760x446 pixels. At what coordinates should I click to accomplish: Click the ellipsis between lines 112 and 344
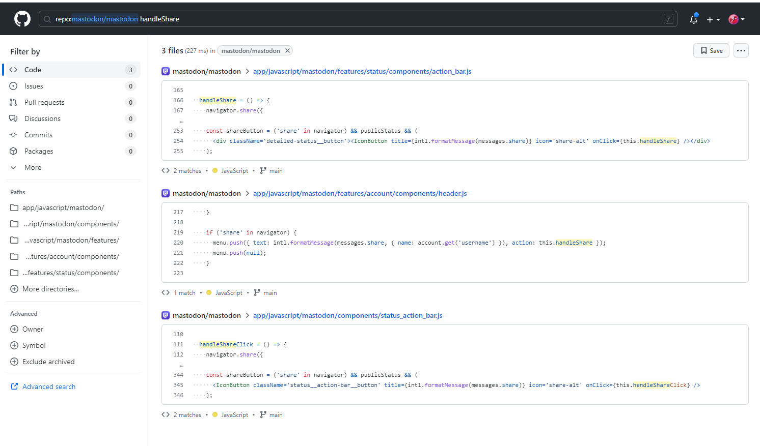coord(181,365)
